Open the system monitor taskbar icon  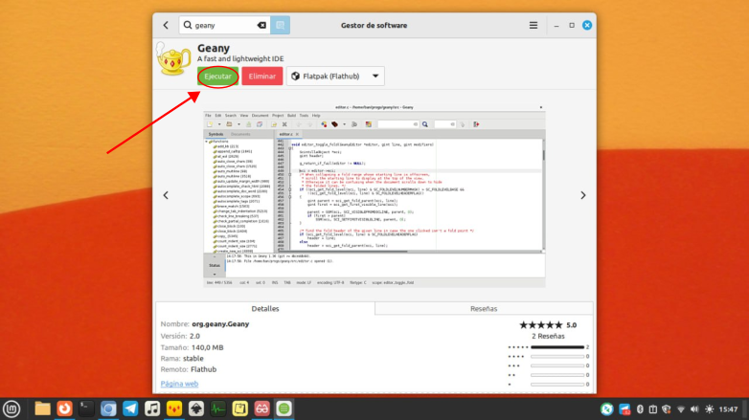[x=218, y=409]
